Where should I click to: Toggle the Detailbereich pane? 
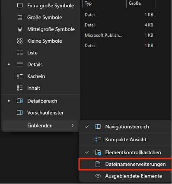(41, 101)
